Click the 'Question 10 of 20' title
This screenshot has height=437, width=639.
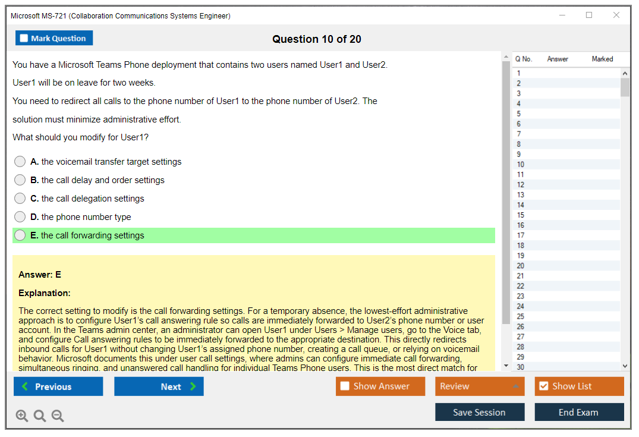pos(317,39)
